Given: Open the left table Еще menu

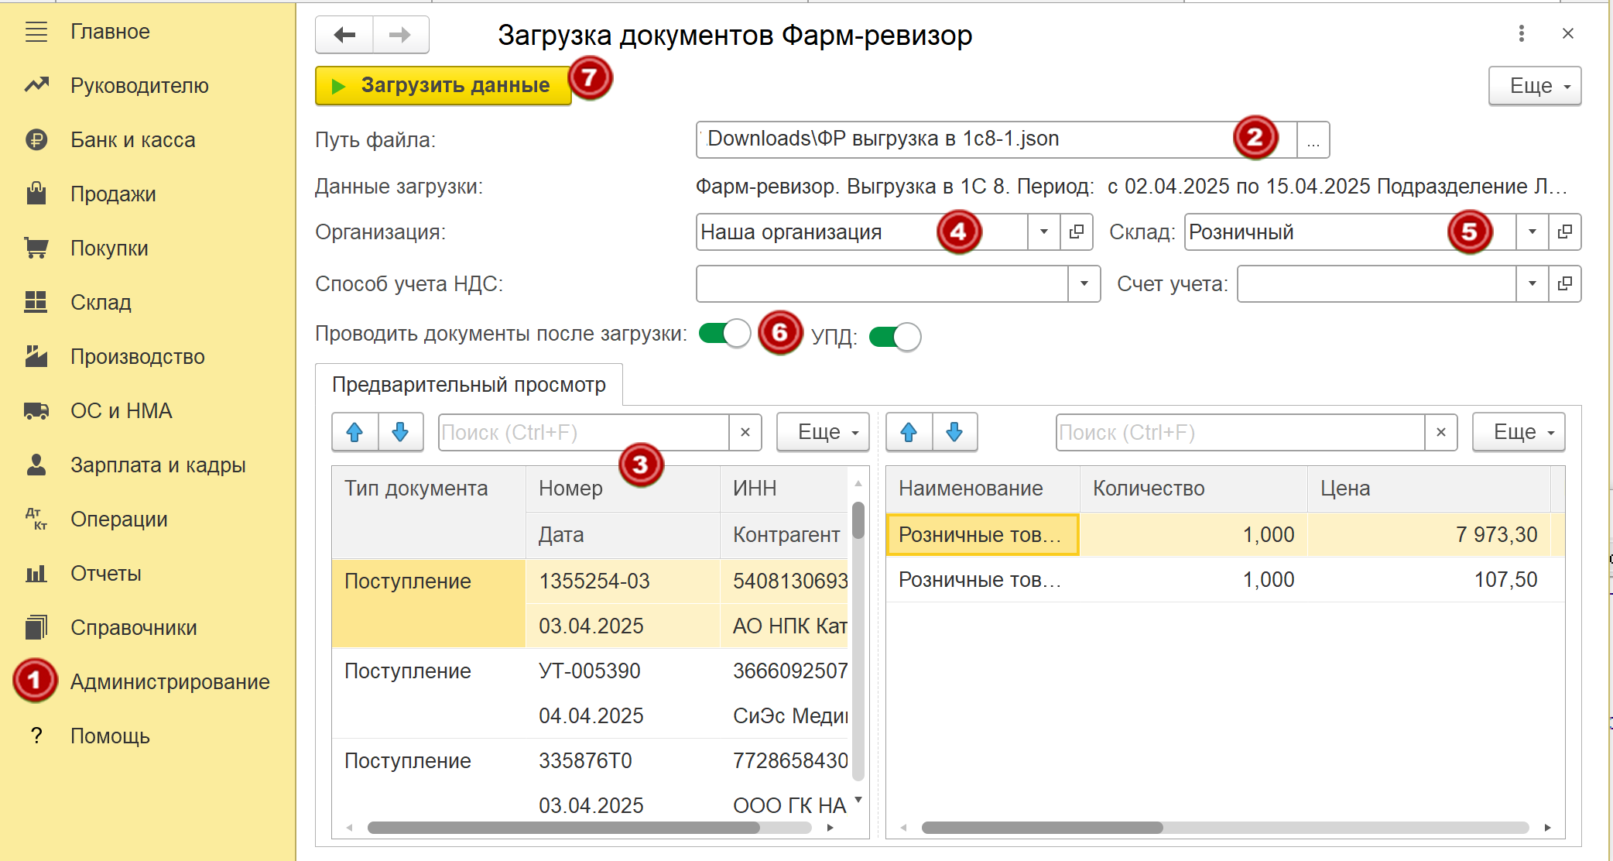Looking at the screenshot, I should tap(823, 432).
